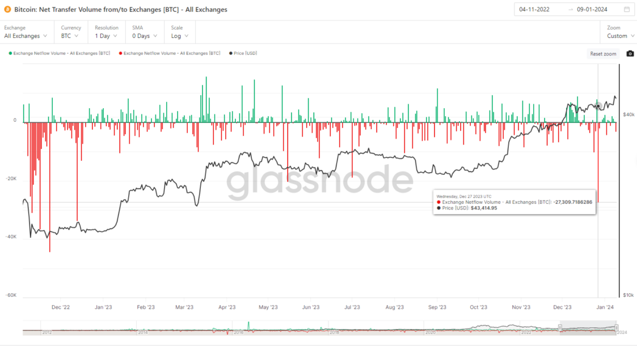Toggle the red Exchange Netflow Volume series

coord(172,53)
